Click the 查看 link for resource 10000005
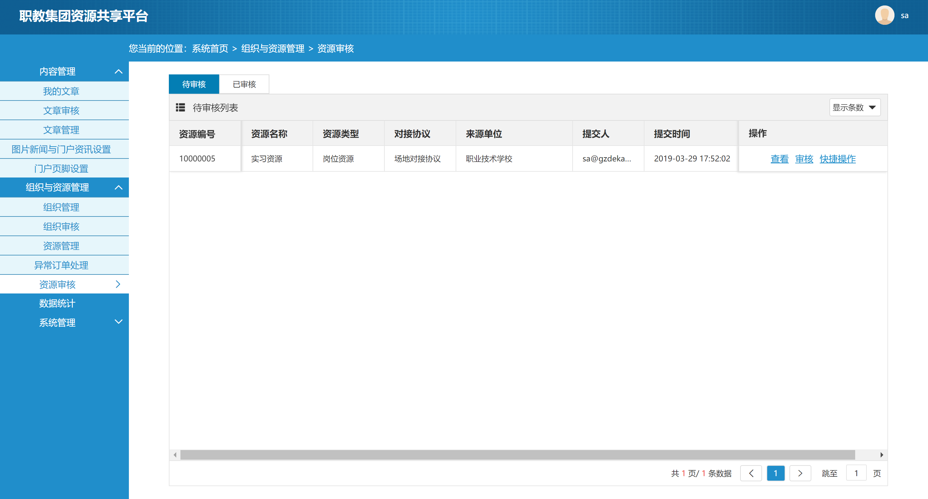This screenshot has width=928, height=499. (x=779, y=159)
